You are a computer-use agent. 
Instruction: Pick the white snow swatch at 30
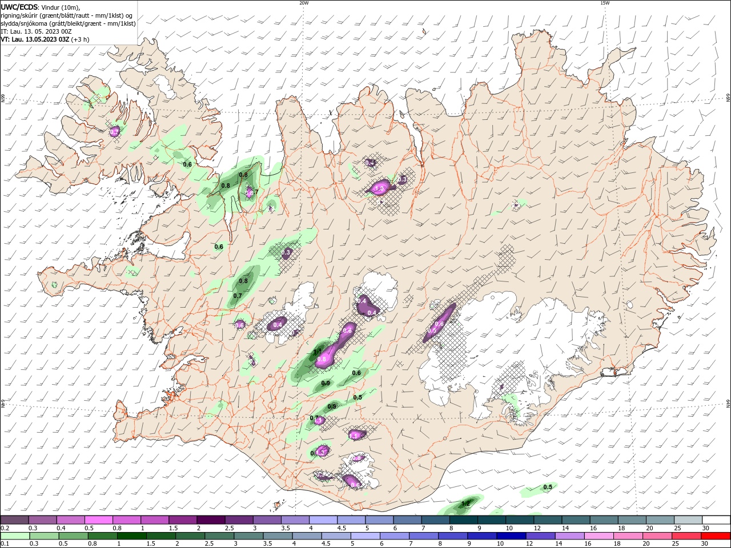715,520
